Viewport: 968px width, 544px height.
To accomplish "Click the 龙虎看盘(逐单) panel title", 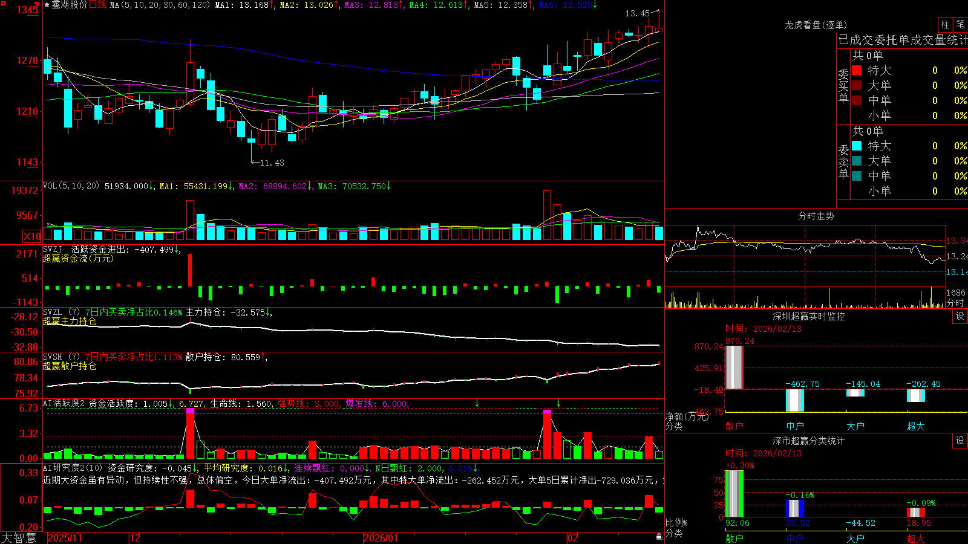I will (816, 25).
